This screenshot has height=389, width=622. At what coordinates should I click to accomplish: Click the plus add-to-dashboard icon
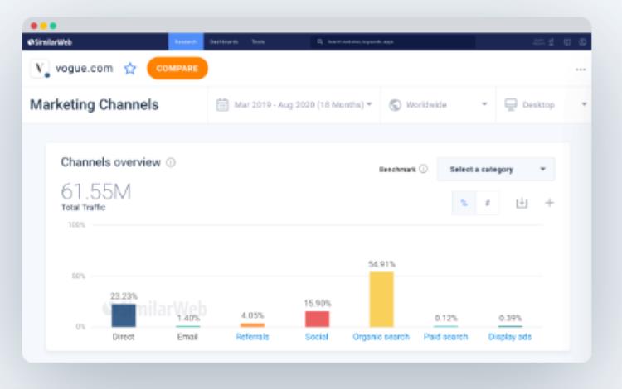pyautogui.click(x=549, y=203)
